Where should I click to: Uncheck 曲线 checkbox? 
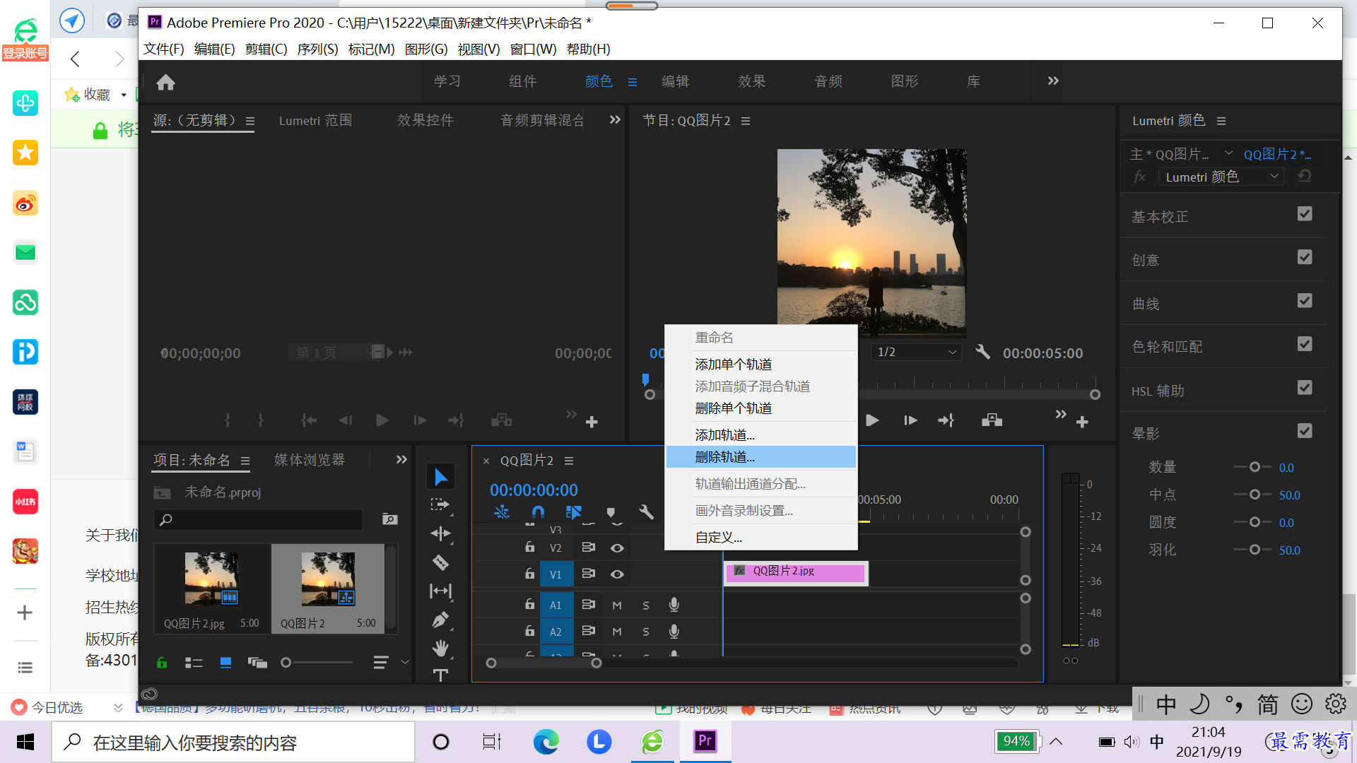coord(1305,301)
